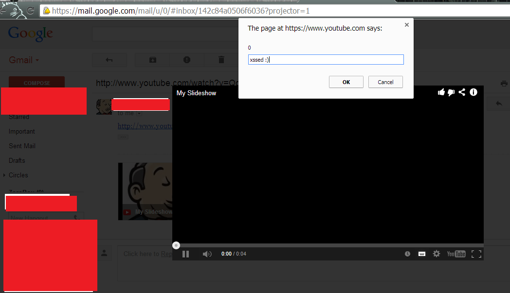
Task: Click the My Slideshow video thumbnail
Action: coord(145,191)
